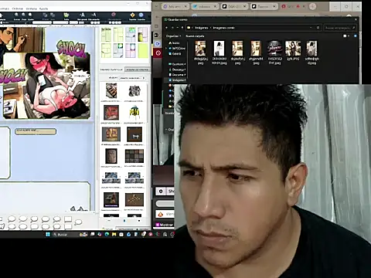Image resolution: width=371 pixels, height=278 pixels.
Task: Click the blue circular browser sidebar icon
Action: [x=158, y=44]
